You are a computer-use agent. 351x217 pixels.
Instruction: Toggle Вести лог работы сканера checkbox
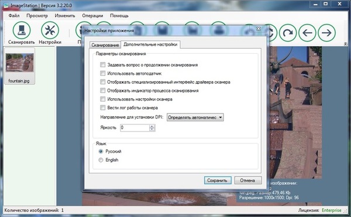[x=102, y=108]
